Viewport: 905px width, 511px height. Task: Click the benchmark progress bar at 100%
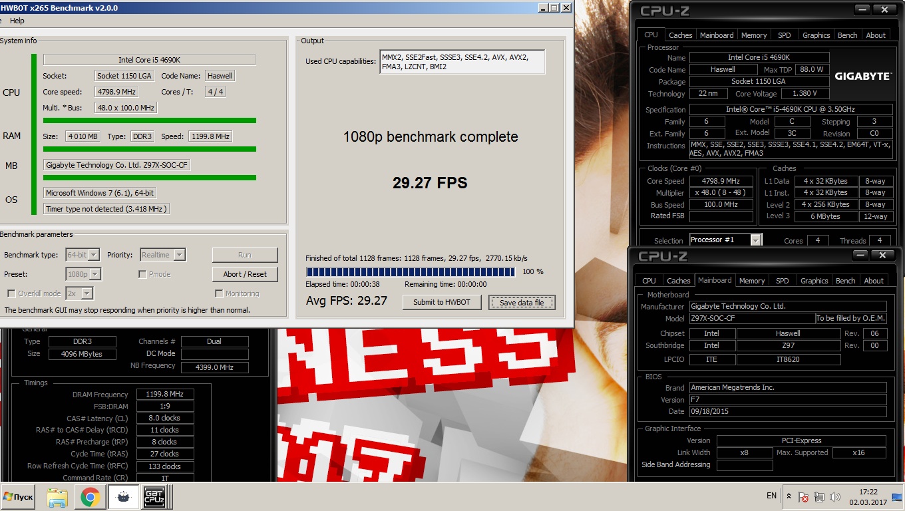(411, 271)
